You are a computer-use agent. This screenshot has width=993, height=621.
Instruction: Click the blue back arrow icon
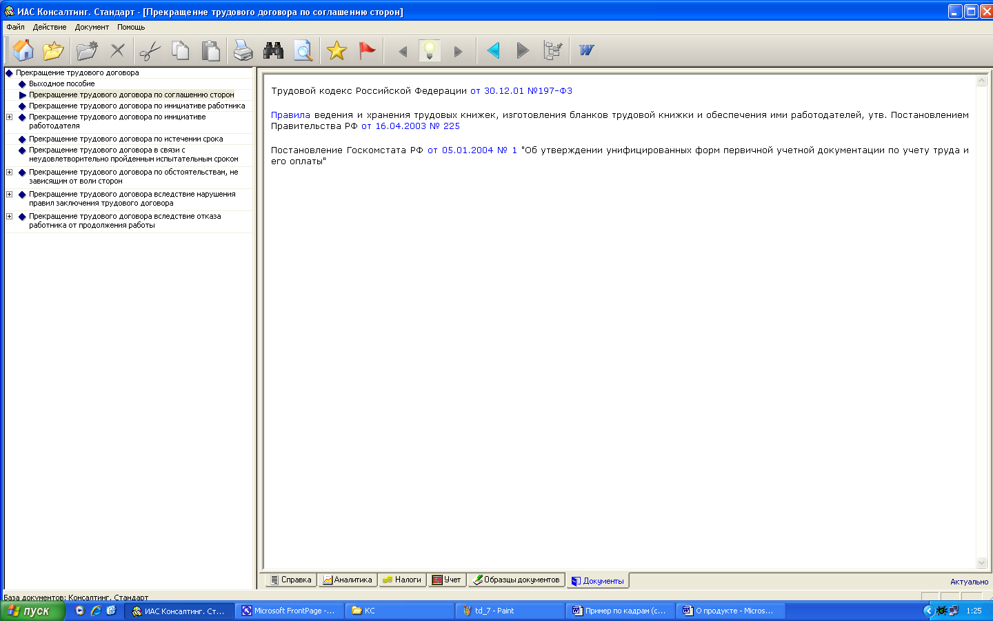493,50
